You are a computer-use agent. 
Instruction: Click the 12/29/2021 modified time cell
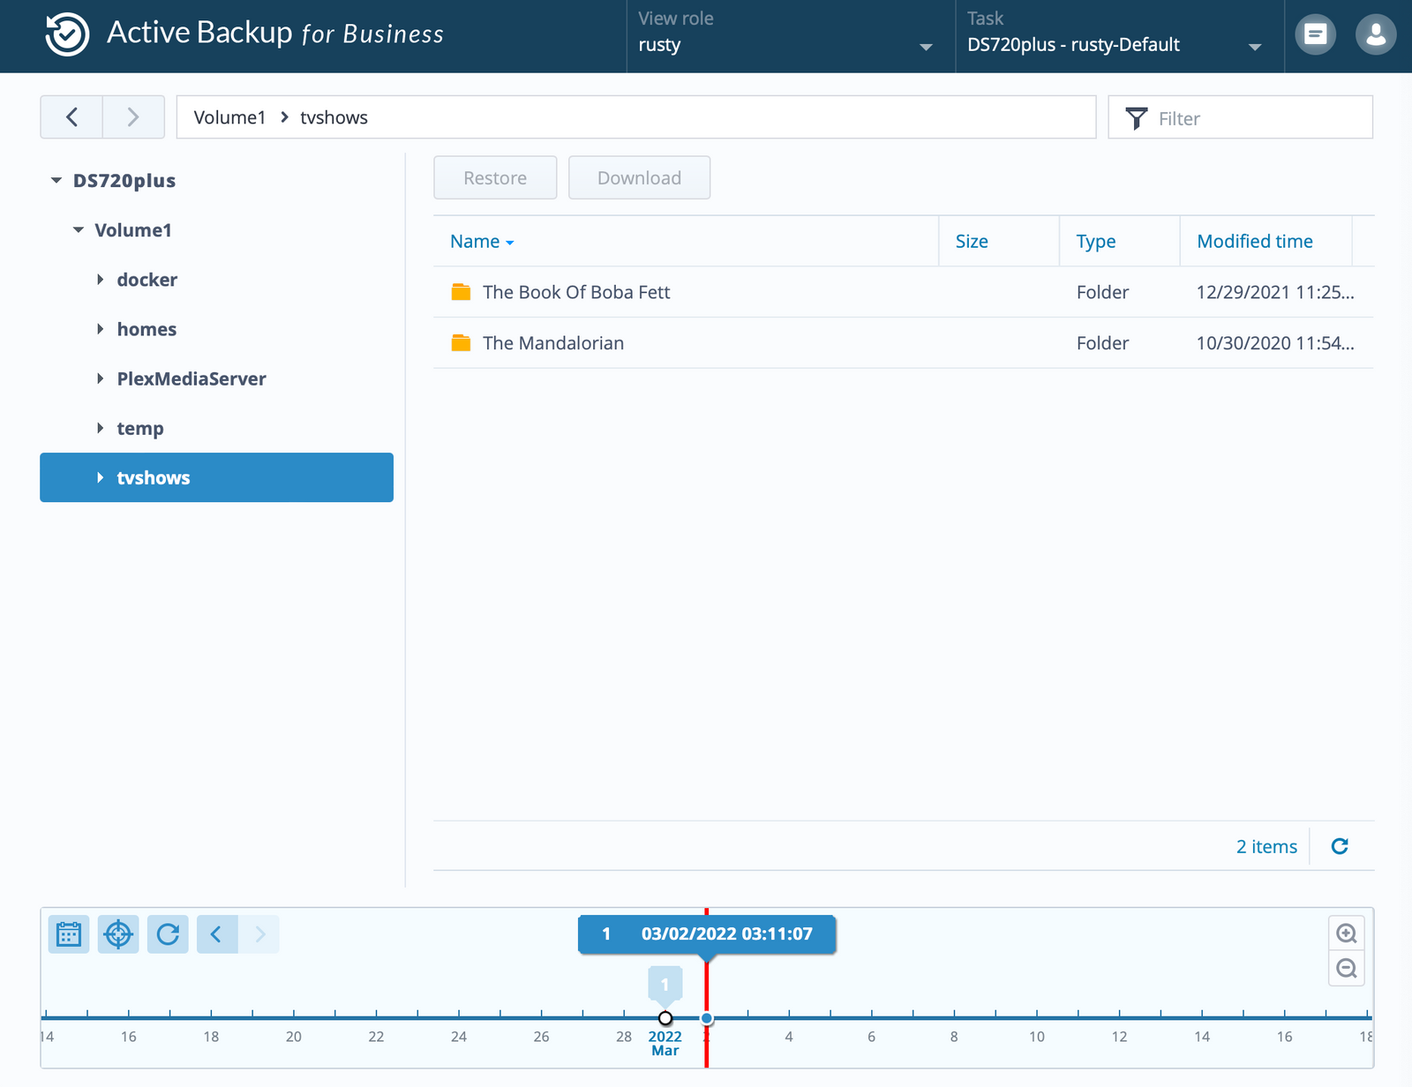click(1275, 292)
